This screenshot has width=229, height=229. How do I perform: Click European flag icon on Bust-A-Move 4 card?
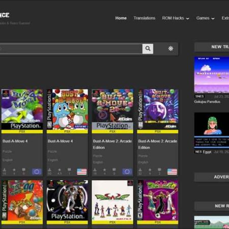(x=37, y=171)
